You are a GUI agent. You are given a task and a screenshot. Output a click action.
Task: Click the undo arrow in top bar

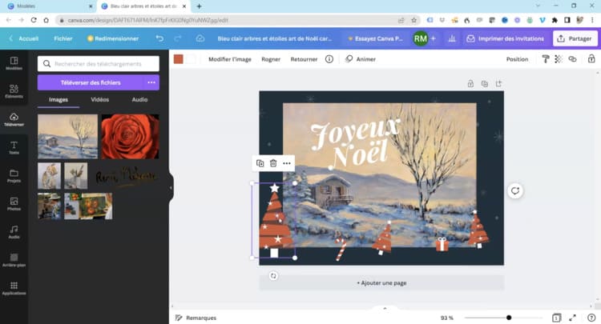coord(159,38)
